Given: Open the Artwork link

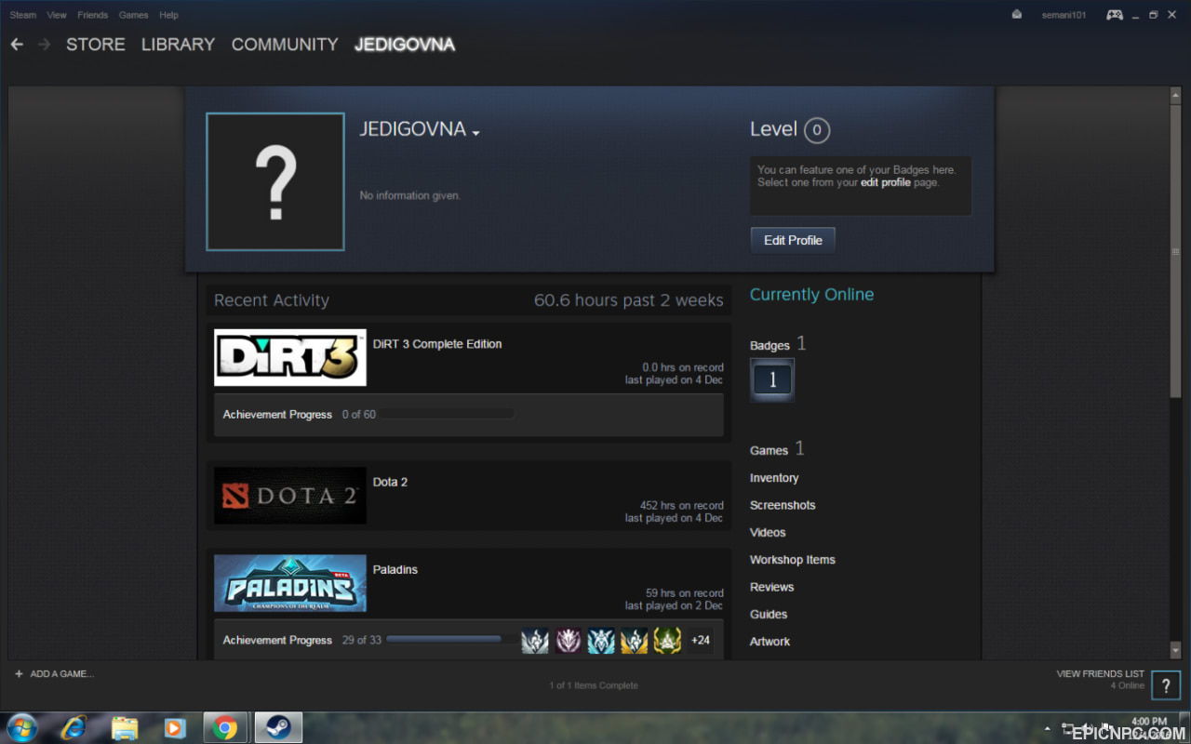Looking at the screenshot, I should coord(770,642).
